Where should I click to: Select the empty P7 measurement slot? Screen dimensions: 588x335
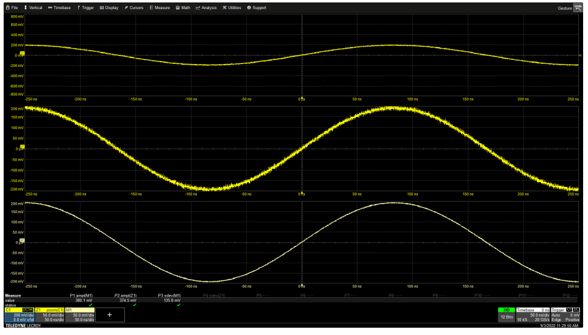pos(350,295)
